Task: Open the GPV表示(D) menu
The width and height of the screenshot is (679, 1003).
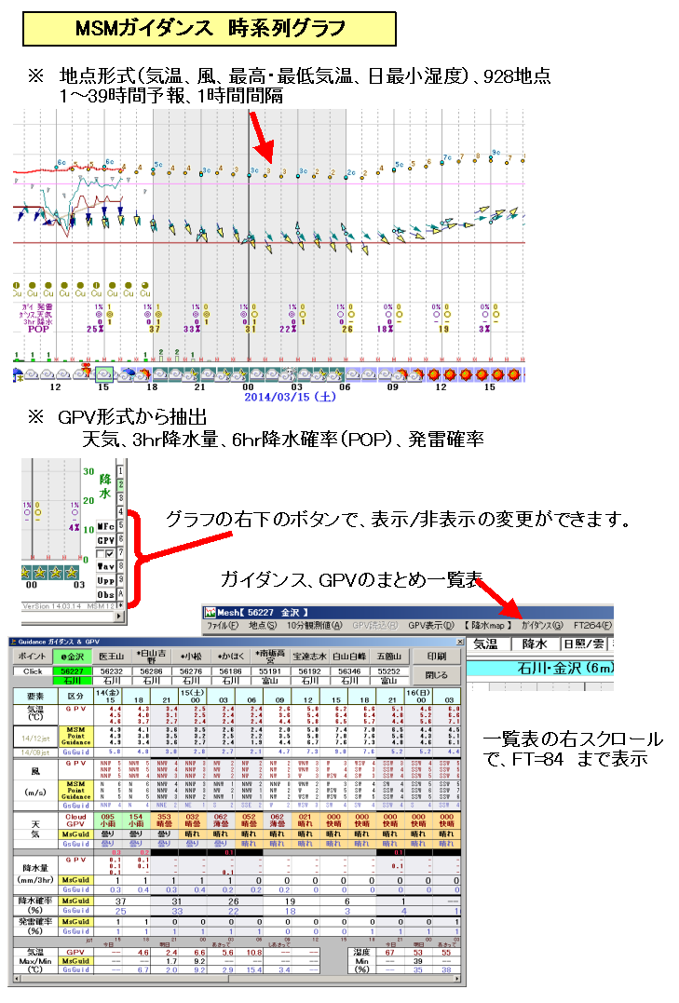Action: (430, 626)
